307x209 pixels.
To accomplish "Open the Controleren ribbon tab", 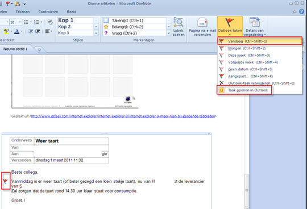I will coord(48,12).
